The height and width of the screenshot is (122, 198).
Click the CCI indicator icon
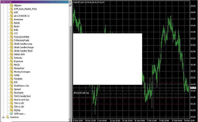(x=11, y=33)
